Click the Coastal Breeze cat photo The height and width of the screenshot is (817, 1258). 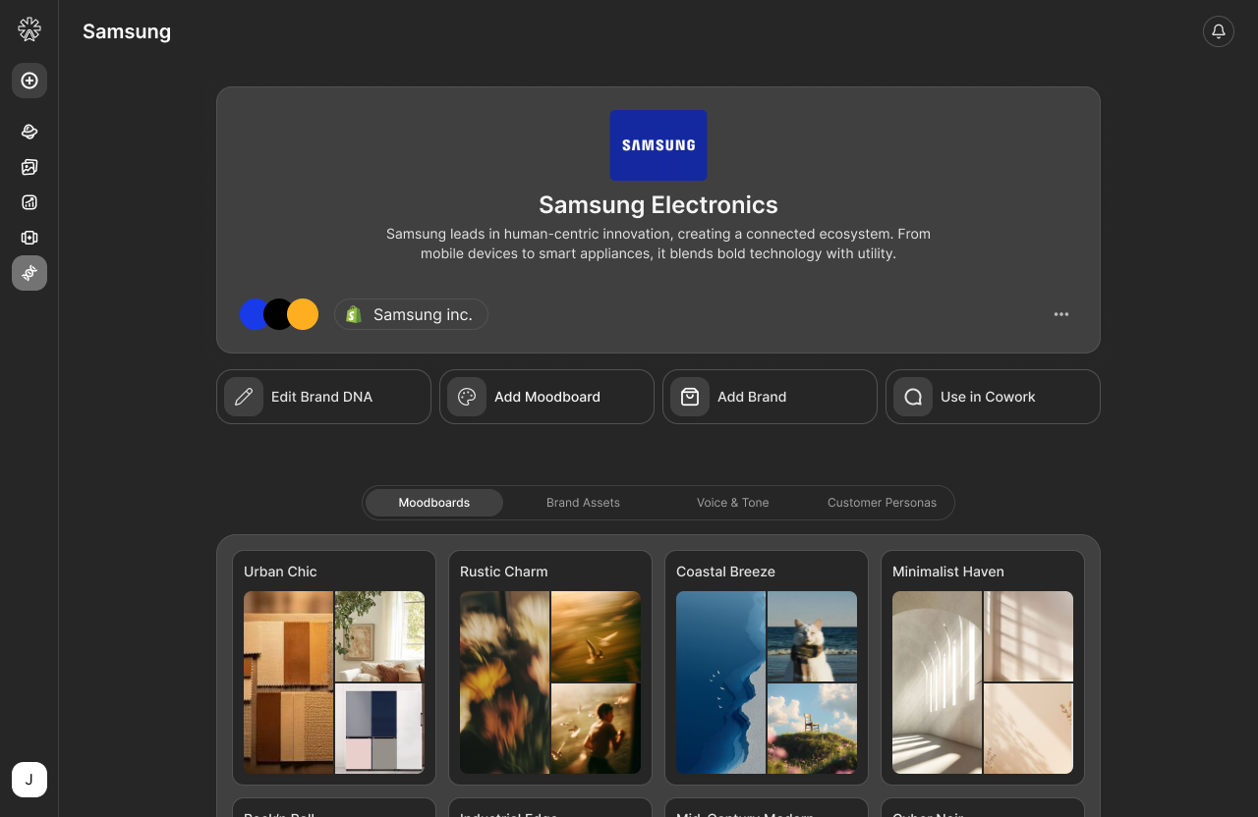813,636
